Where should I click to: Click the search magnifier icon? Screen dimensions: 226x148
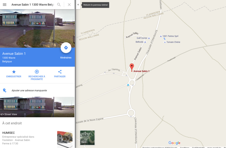(x=59, y=5)
